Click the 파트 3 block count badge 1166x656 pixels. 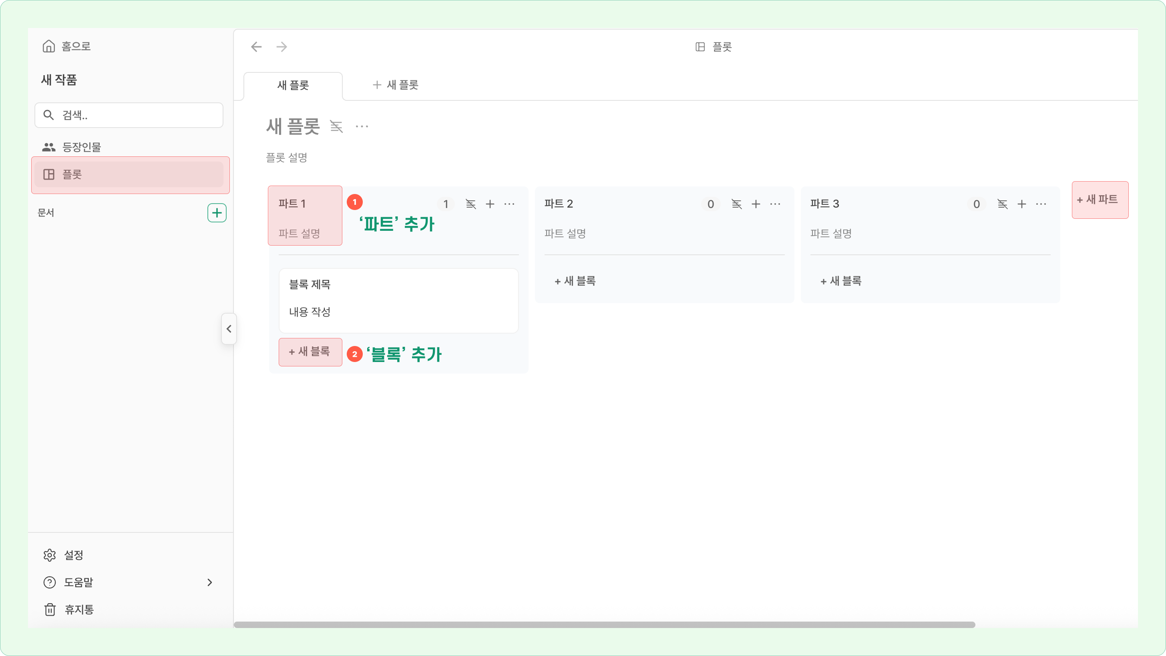pyautogui.click(x=976, y=204)
